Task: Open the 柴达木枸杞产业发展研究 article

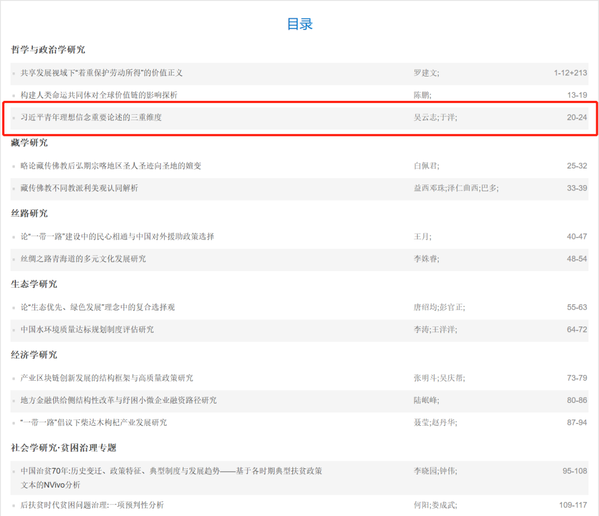Action: click(x=93, y=422)
